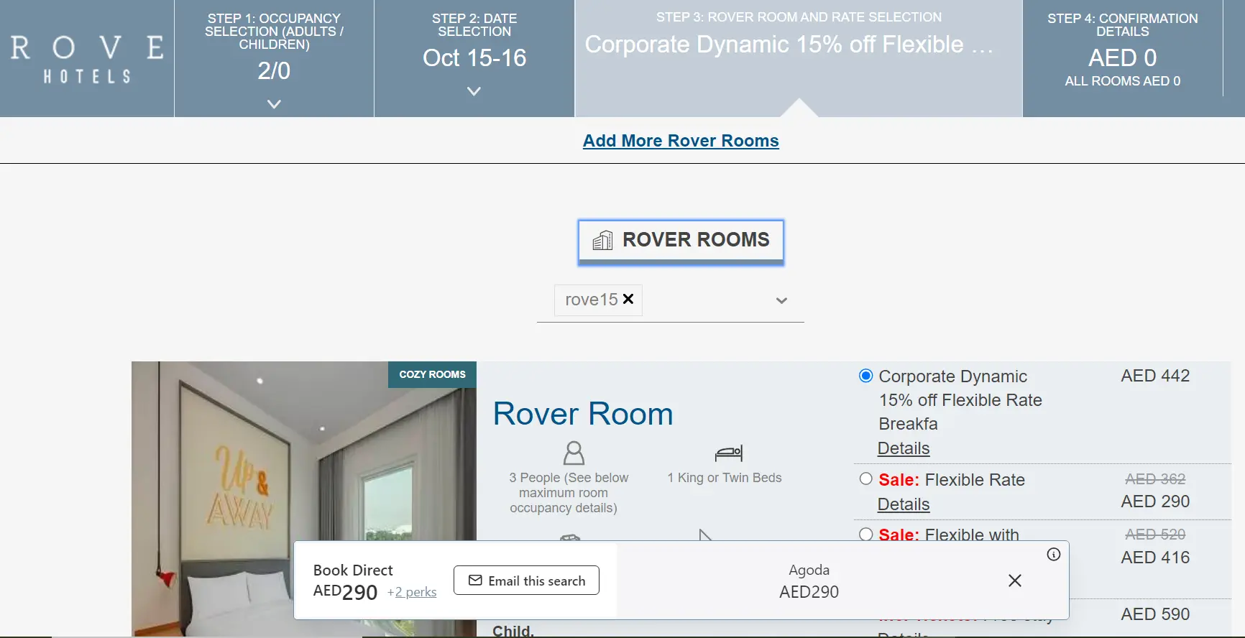The width and height of the screenshot is (1245, 638).
Task: Open Step 4 confirmation details
Action: point(1123,49)
